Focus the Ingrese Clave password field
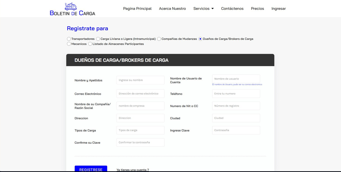This screenshot has height=172, width=341. tap(236, 130)
